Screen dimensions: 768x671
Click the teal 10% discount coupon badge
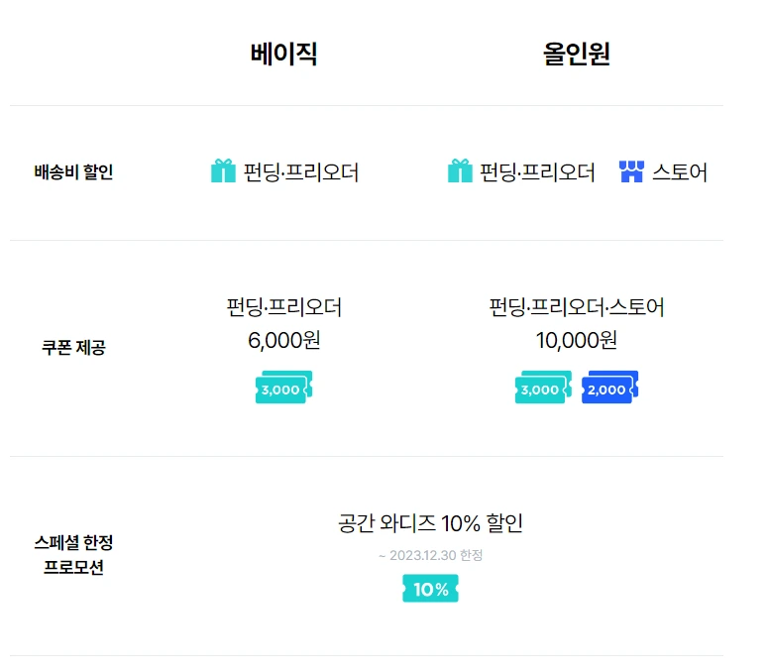[x=430, y=589]
